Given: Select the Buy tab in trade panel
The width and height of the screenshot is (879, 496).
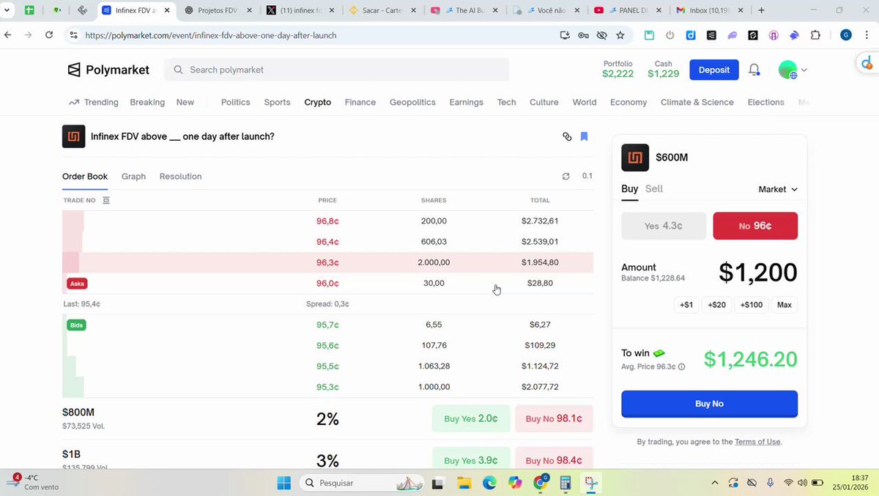Looking at the screenshot, I should (x=629, y=189).
